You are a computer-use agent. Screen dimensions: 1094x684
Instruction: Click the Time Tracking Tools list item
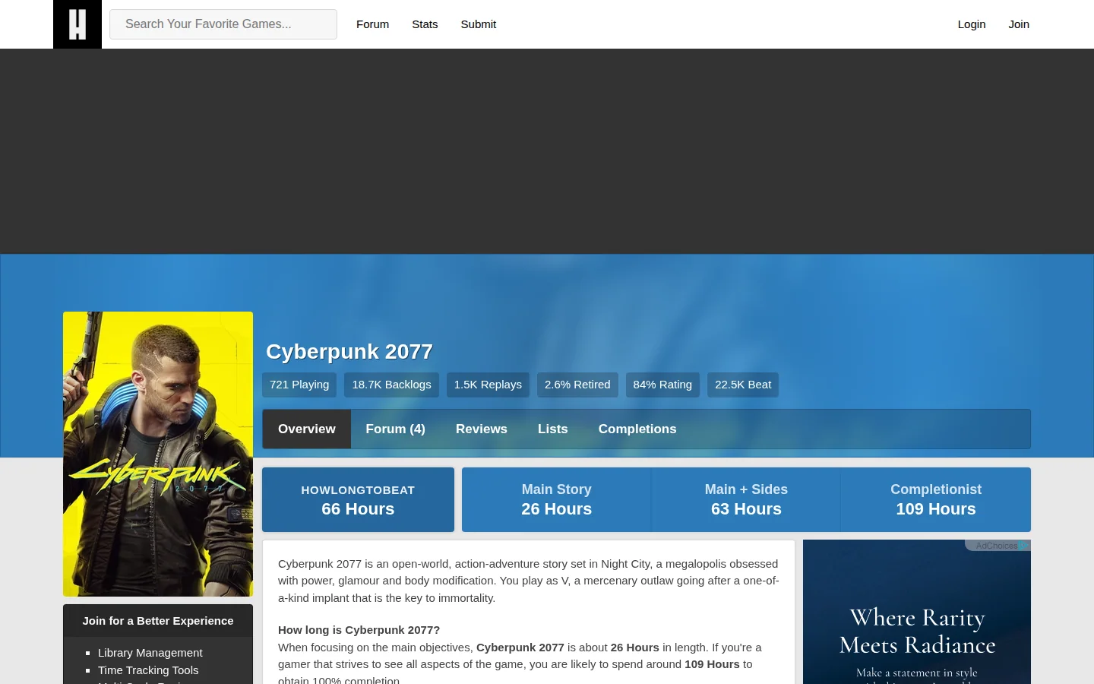pyautogui.click(x=148, y=670)
